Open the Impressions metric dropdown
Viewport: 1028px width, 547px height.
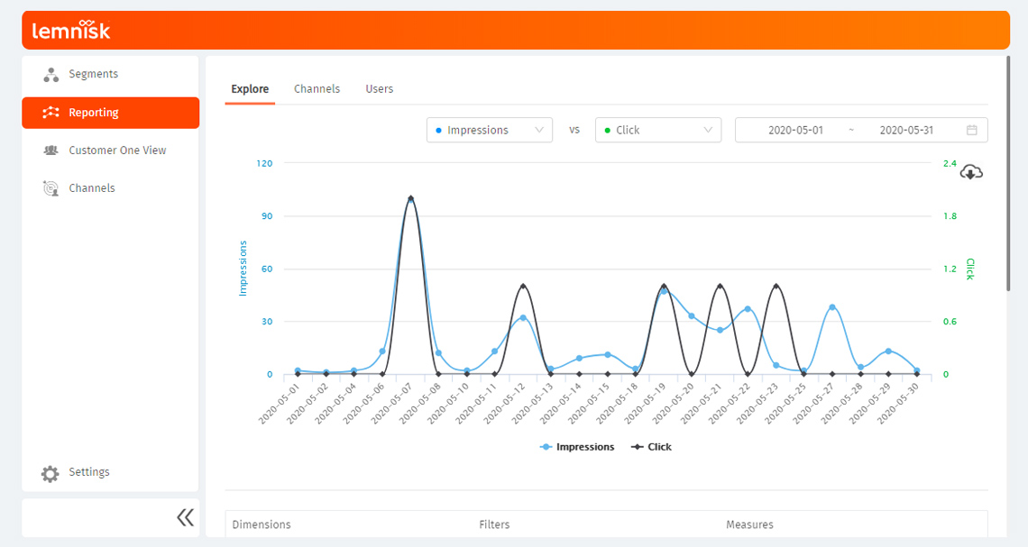coord(489,130)
